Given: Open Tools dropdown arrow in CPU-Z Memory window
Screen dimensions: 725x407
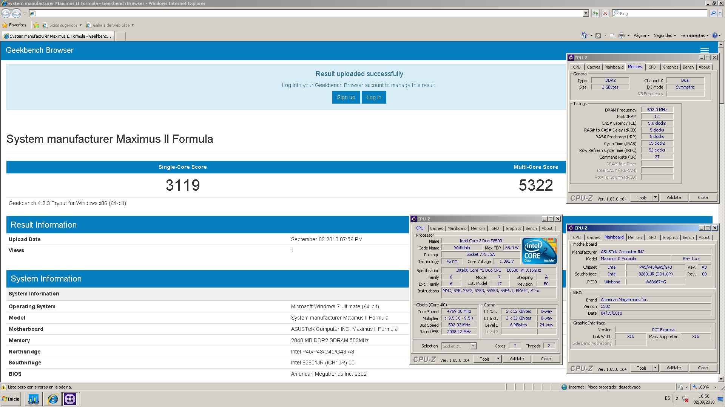Looking at the screenshot, I should pos(655,197).
